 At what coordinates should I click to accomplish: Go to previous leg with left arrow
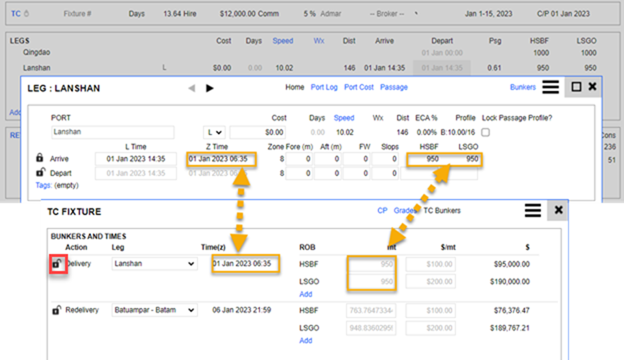pos(191,88)
